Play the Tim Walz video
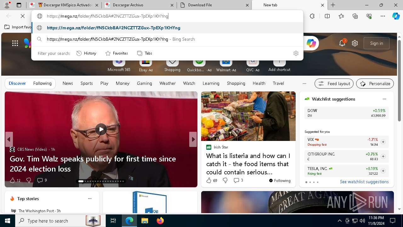This screenshot has height=227, width=403. [x=101, y=129]
